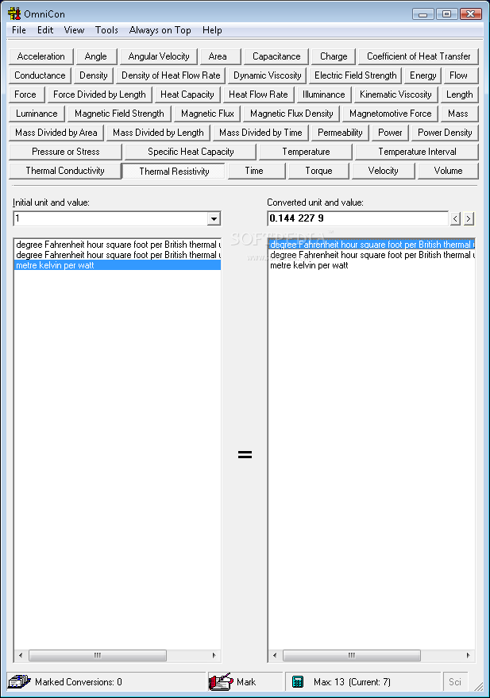Choose the Kinematic Viscosity button
Image resolution: width=490 pixels, height=698 pixels.
(x=395, y=94)
